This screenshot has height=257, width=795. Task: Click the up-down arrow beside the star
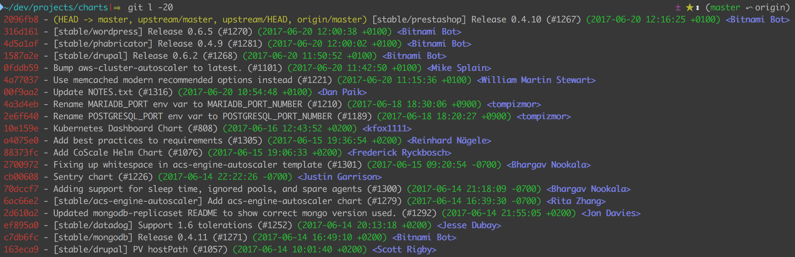coord(698,8)
